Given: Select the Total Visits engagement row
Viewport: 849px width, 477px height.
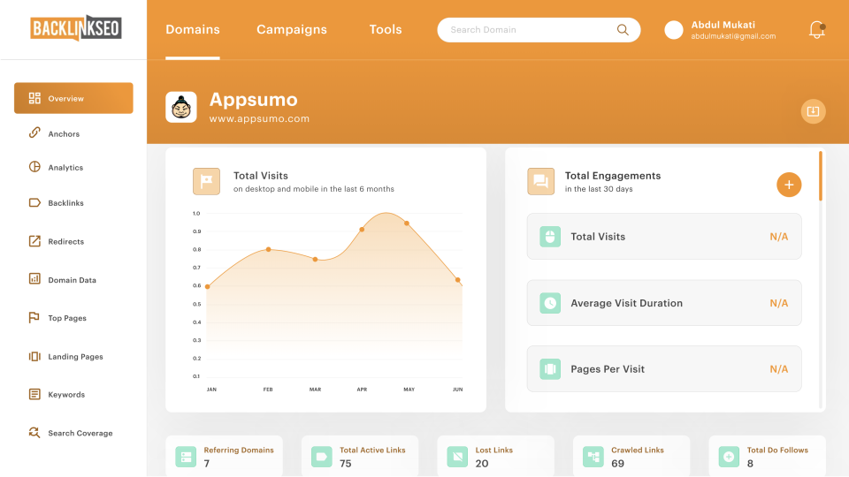Looking at the screenshot, I should (x=664, y=237).
